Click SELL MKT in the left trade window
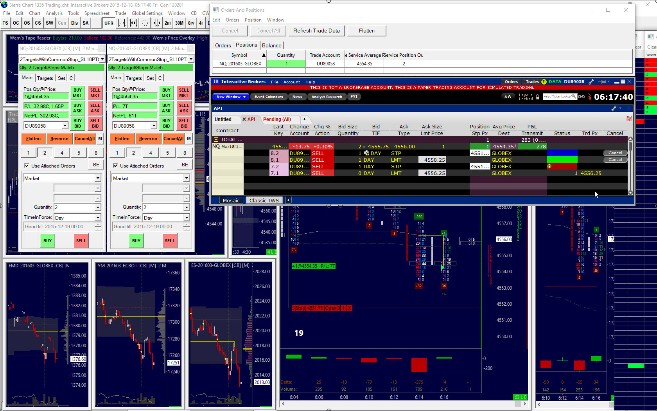657x411 pixels. click(95, 93)
